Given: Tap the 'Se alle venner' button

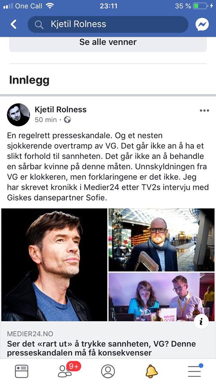Looking at the screenshot, I should (108, 44).
